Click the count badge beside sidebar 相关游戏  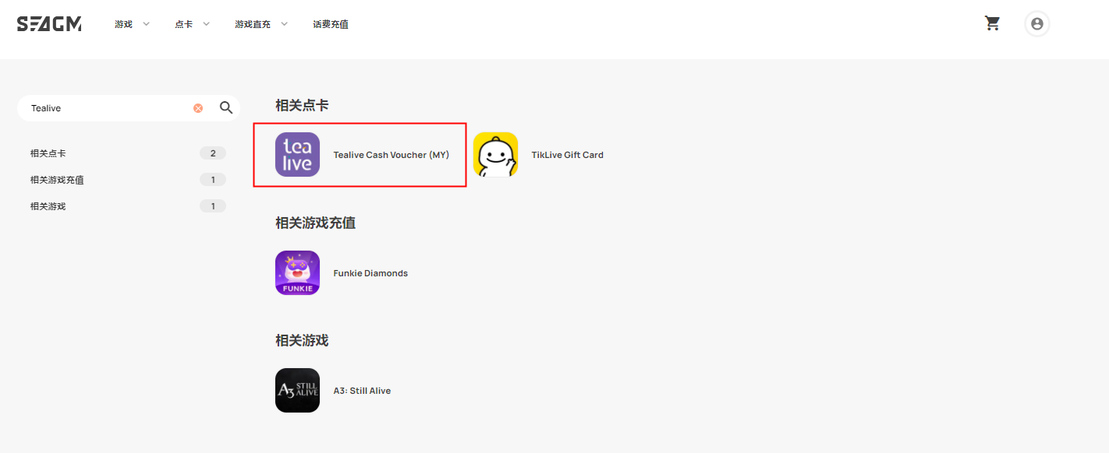coord(213,206)
